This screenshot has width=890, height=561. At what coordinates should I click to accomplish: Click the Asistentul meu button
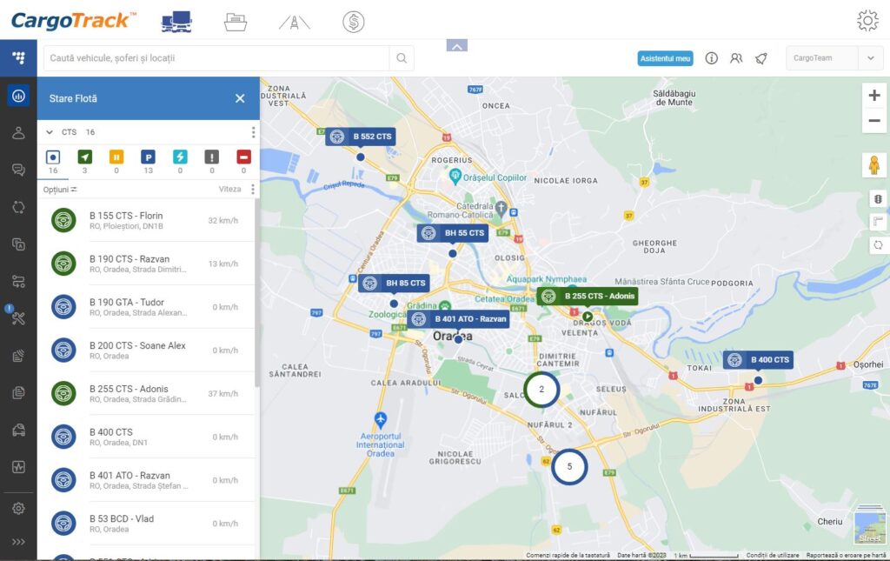click(x=665, y=58)
